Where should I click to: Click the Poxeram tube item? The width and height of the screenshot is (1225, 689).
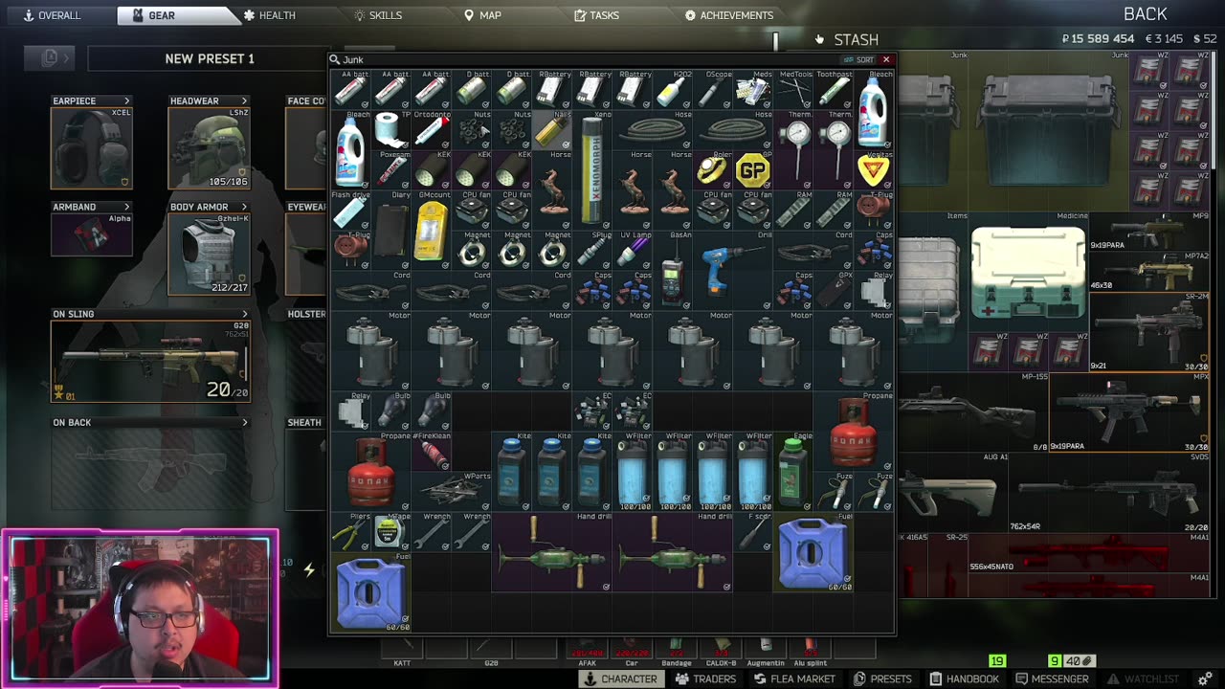pyautogui.click(x=391, y=170)
